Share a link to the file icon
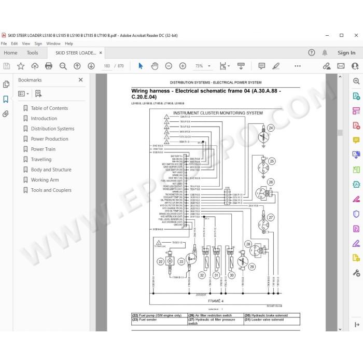Screen dimensions: 363x363 point(327,66)
